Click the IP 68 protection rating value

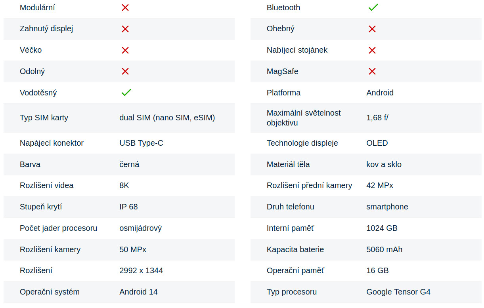coord(128,207)
